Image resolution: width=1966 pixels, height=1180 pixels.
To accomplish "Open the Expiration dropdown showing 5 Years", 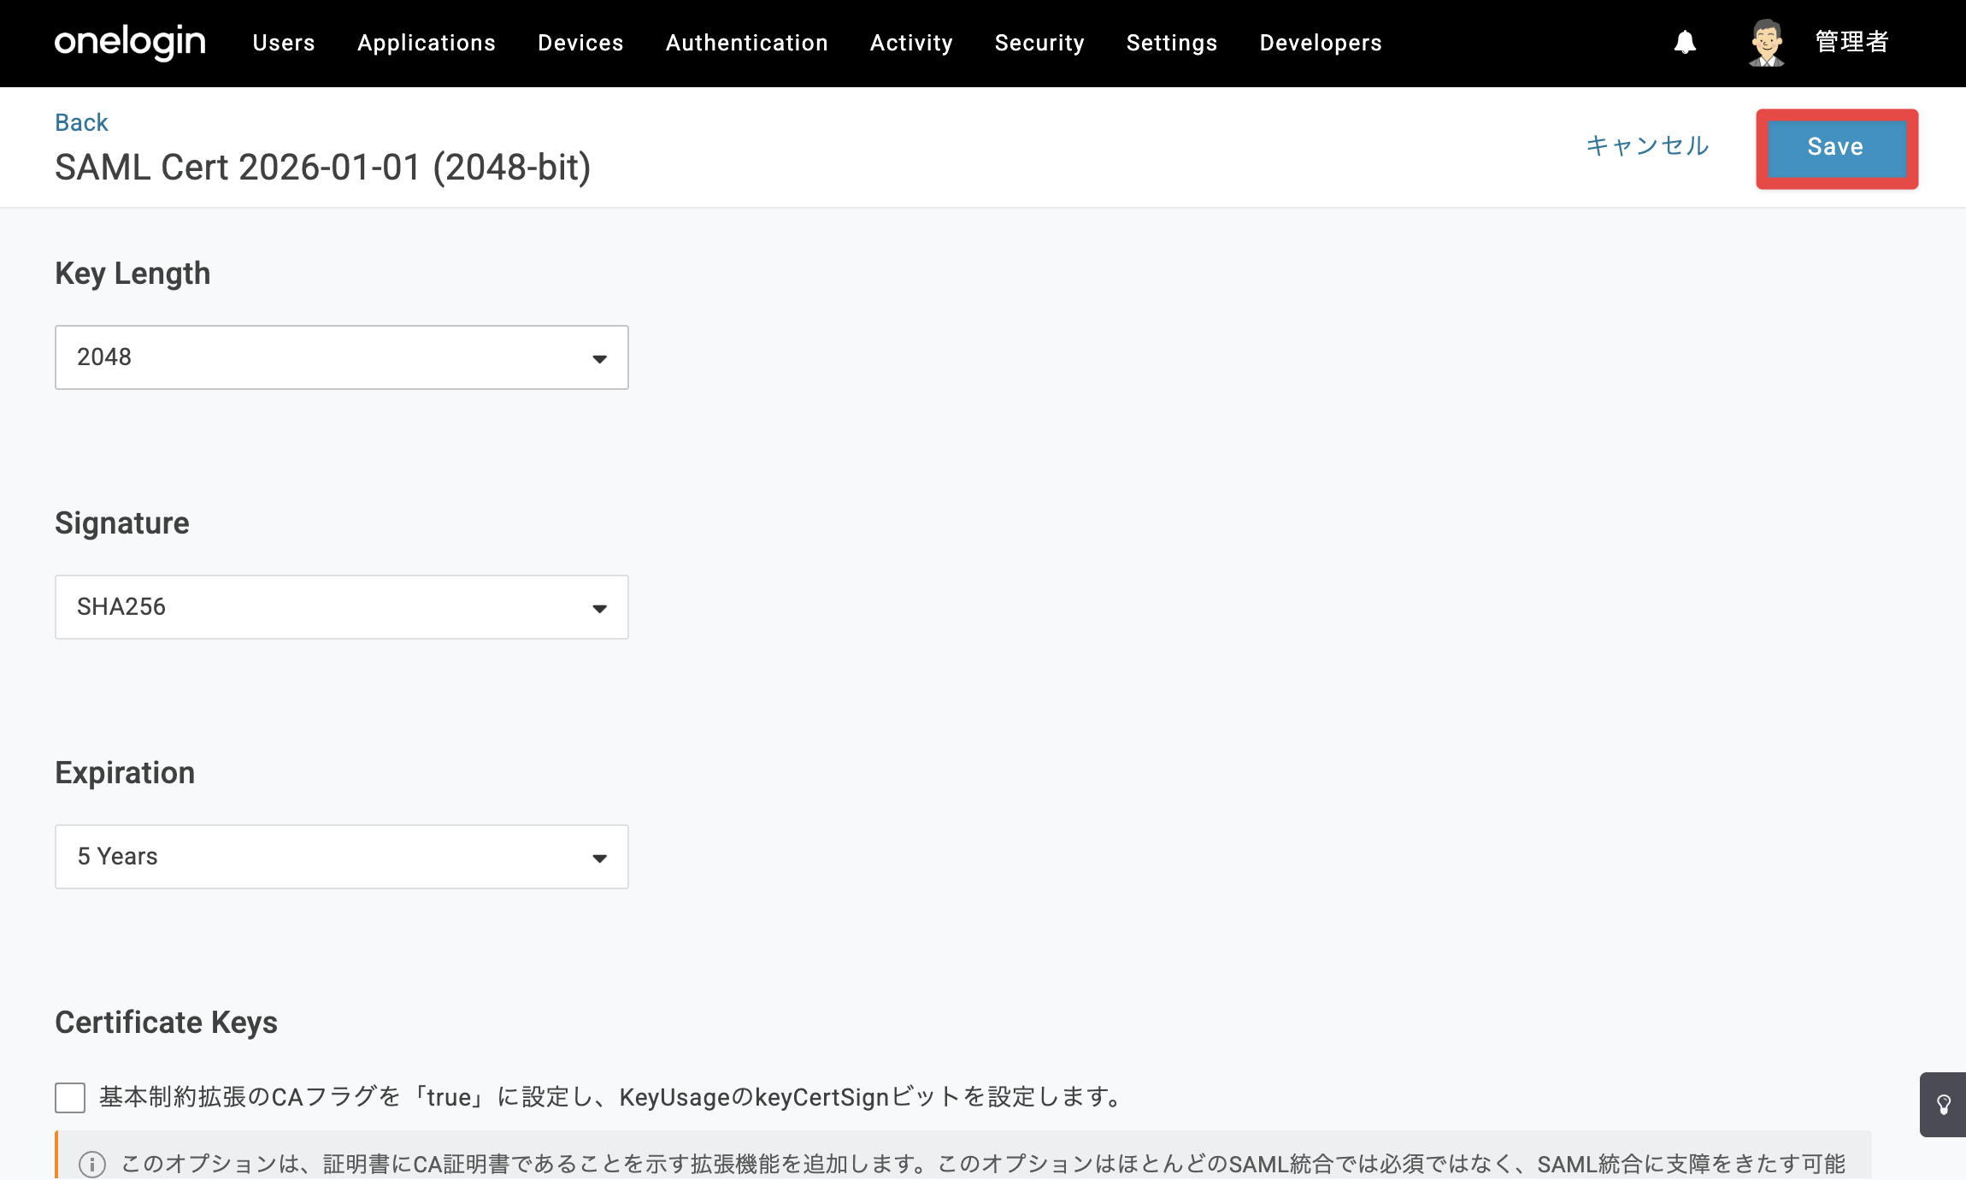I will tap(342, 857).
